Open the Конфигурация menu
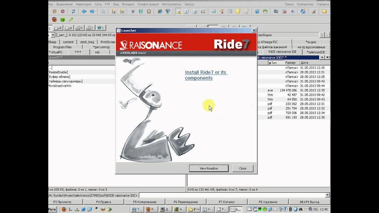379x213 pixels. [x=148, y=4]
